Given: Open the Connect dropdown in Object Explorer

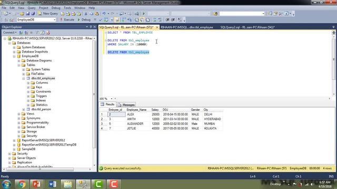Looking at the screenshot, I should click(9, 33).
